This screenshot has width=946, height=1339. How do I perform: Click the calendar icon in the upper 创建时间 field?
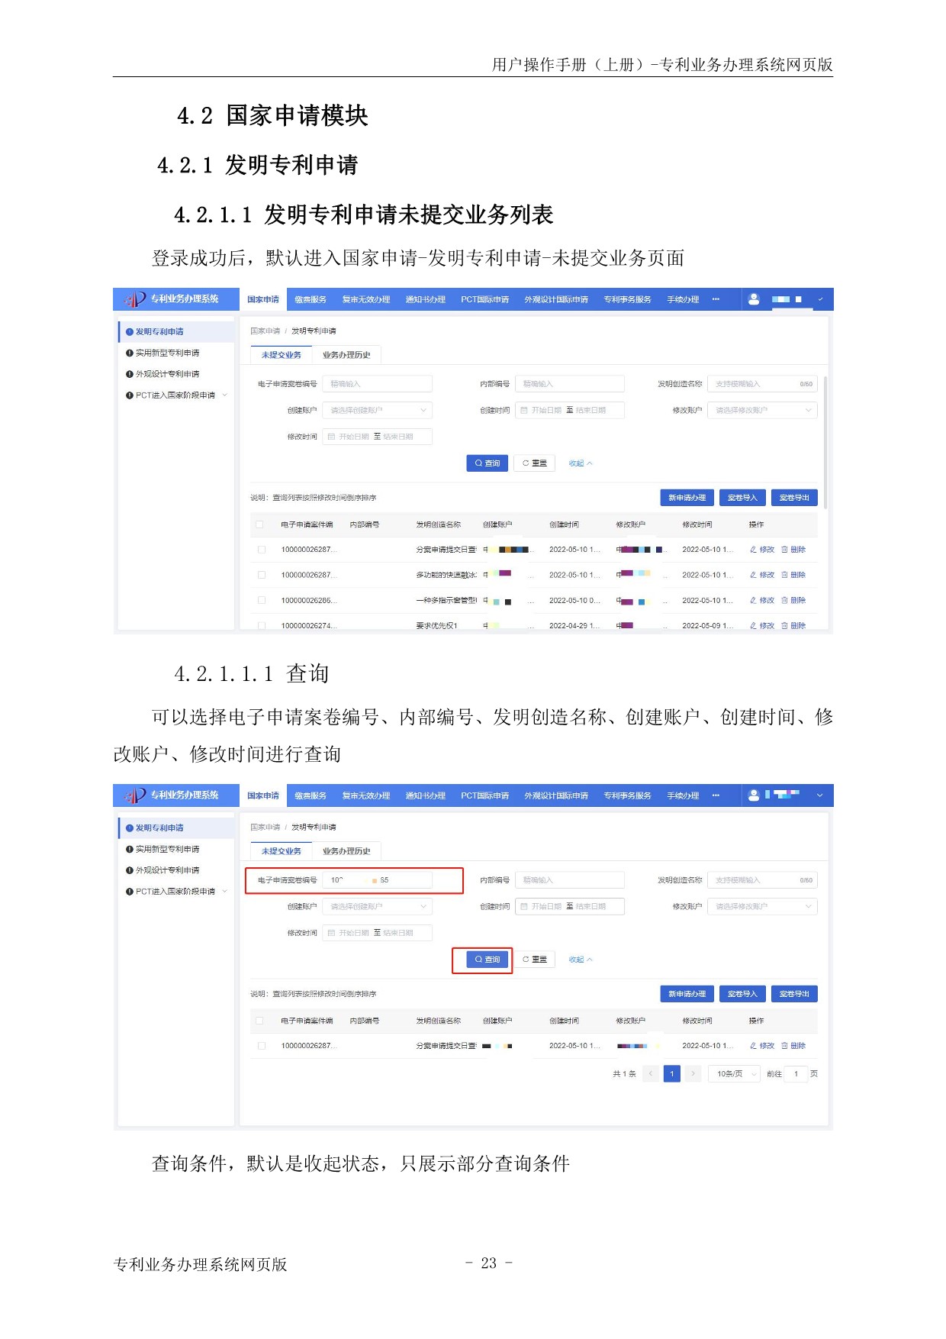click(524, 411)
